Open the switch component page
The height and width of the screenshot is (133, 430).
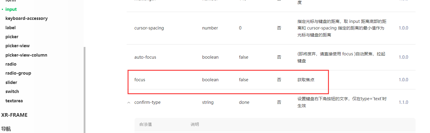point(12,91)
